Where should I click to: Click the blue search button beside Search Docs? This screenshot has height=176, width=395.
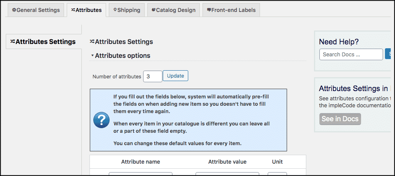click(x=388, y=54)
